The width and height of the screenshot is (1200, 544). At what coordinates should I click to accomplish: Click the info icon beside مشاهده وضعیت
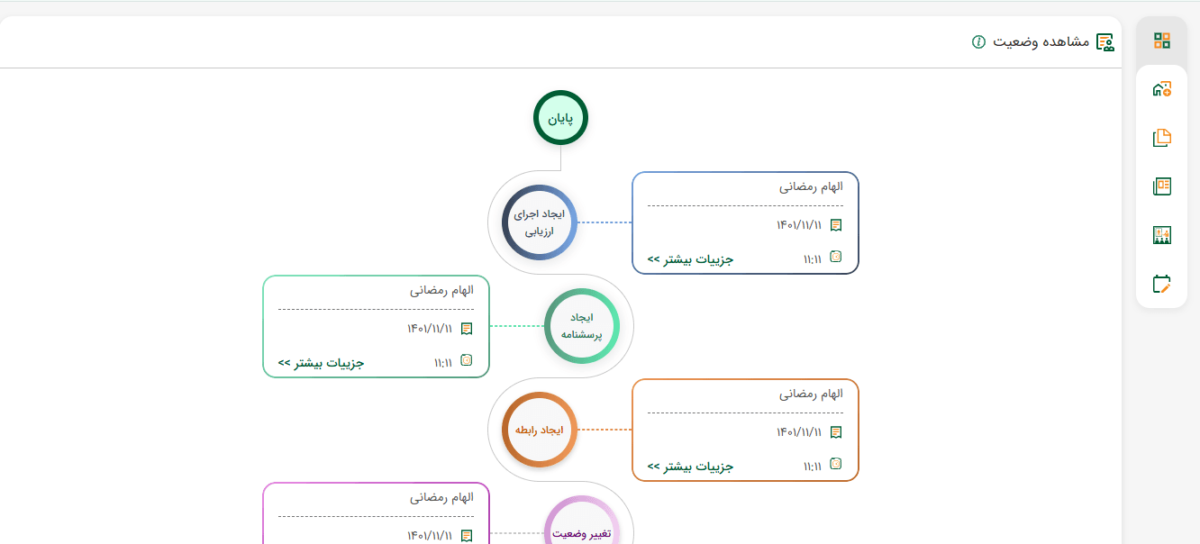[x=978, y=42]
